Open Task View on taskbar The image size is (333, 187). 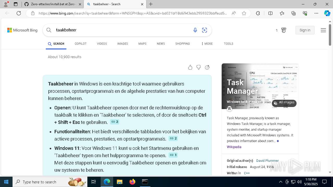pos(94,182)
